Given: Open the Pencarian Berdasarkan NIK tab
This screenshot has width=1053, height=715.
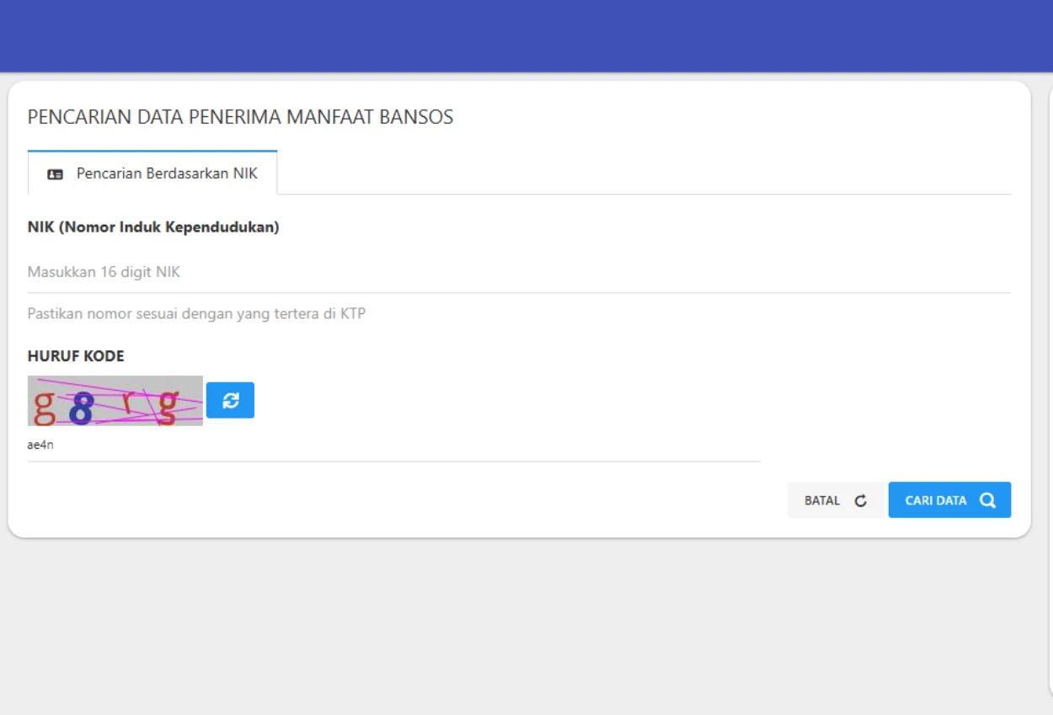Looking at the screenshot, I should [152, 173].
